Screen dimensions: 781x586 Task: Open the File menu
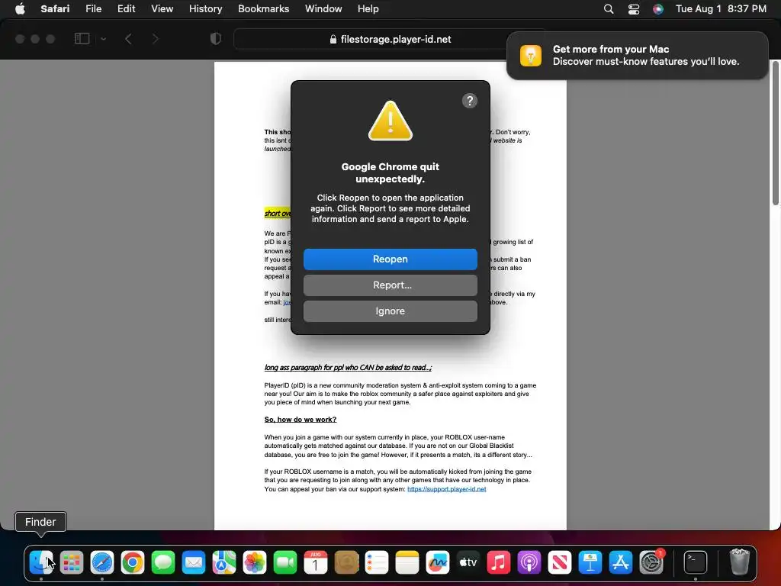coord(94,9)
